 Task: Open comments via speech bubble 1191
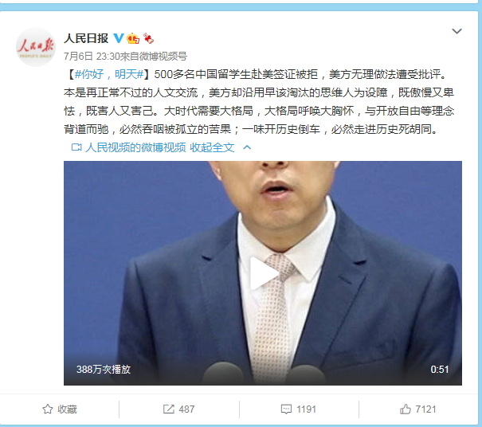299,409
